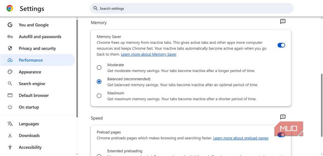Open Autofill and passwords section
The height and width of the screenshot is (156, 323).
(38, 37)
